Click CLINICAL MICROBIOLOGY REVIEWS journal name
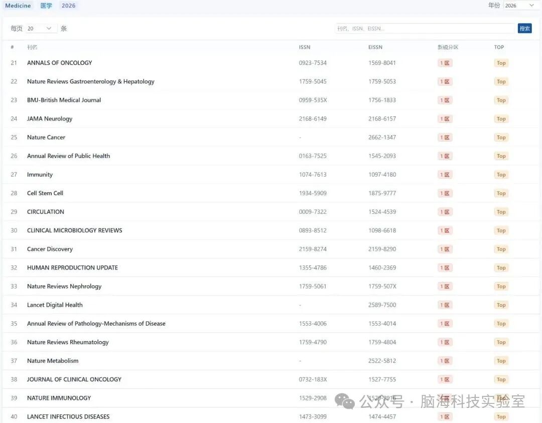The height and width of the screenshot is (423, 542). click(x=75, y=230)
